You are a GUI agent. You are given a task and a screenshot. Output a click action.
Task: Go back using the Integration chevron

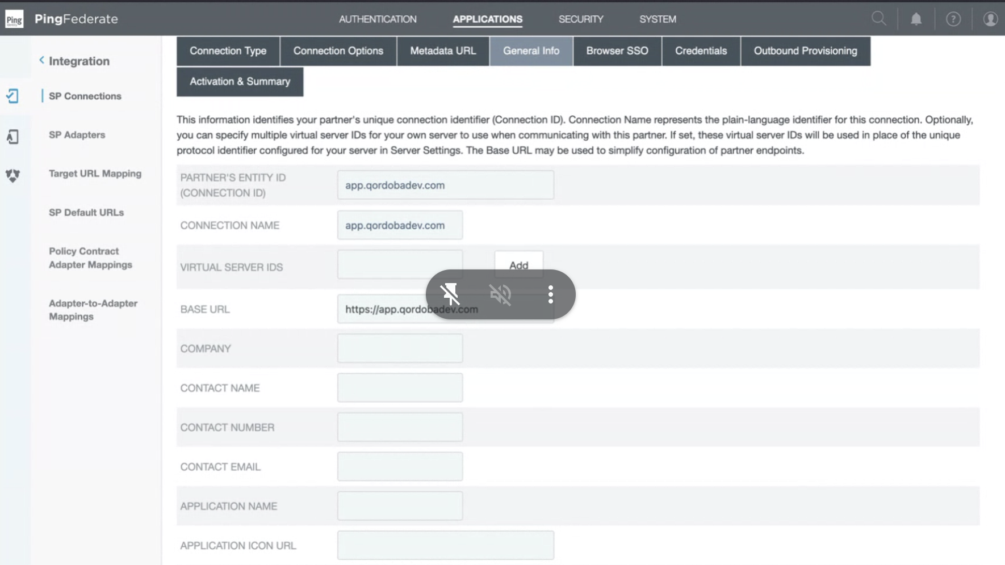41,60
